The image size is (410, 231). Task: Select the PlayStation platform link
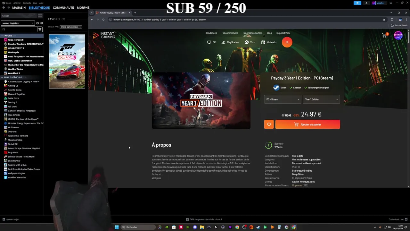230,42
